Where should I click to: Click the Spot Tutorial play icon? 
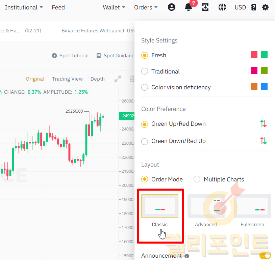click(x=54, y=56)
